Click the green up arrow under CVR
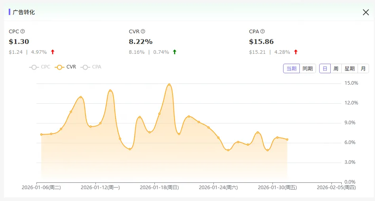Screen dimensions: 375x201 [x=175, y=52]
